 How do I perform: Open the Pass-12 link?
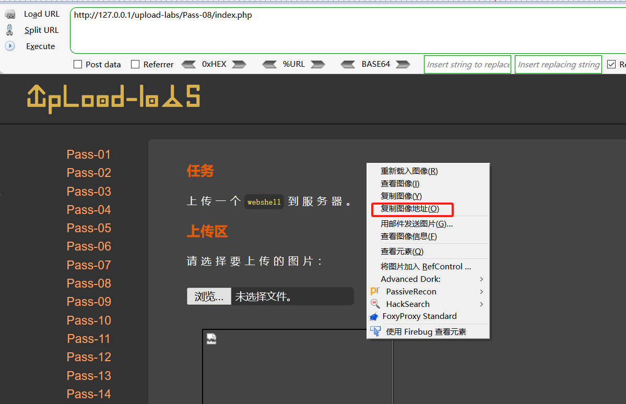89,358
